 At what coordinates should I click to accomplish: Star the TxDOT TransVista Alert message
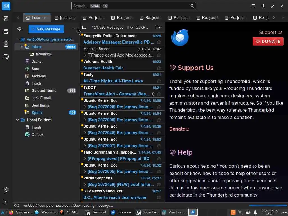159,94
